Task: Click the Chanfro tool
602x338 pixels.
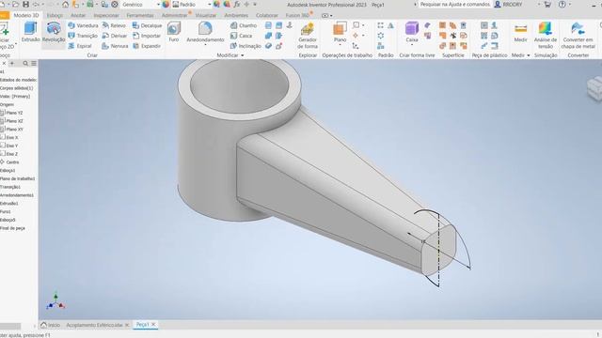Action: coord(244,25)
